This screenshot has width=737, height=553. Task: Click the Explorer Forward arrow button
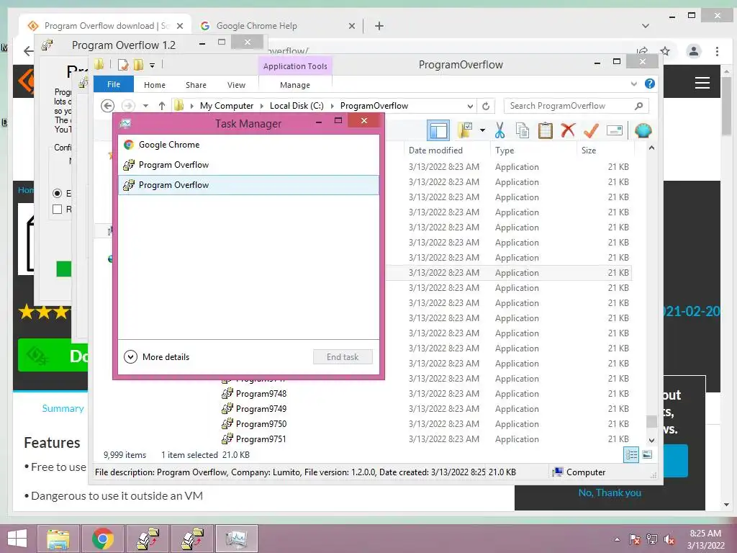click(x=128, y=106)
